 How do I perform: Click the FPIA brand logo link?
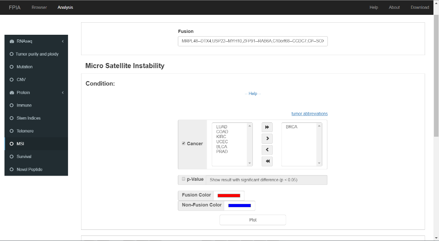tap(14, 7)
